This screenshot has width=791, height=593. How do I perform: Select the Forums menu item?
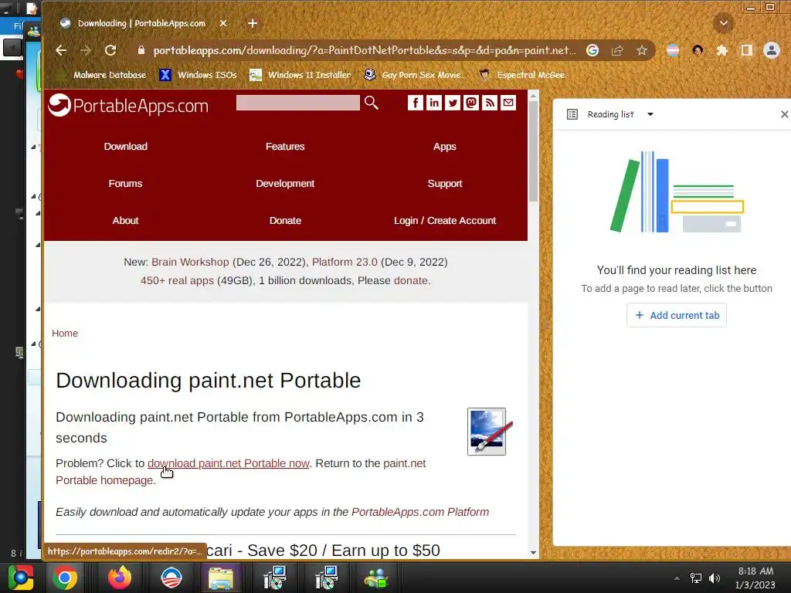click(x=125, y=184)
